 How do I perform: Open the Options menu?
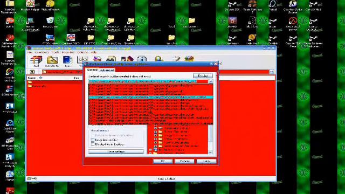pos(82,52)
